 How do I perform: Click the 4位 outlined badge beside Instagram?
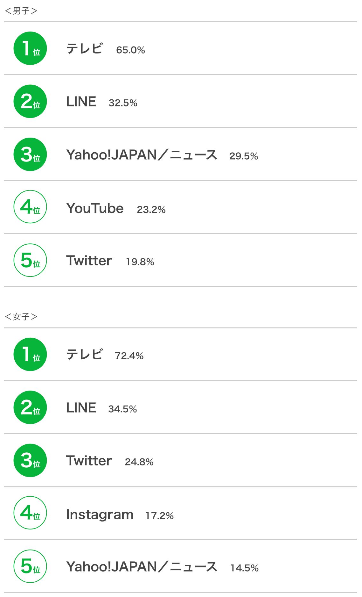pos(30,513)
